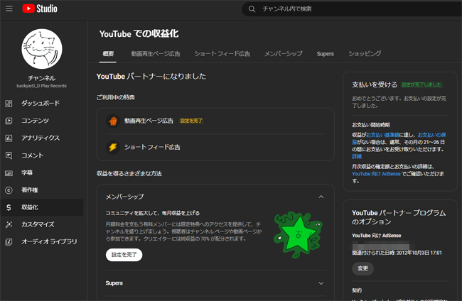Open the YouTube 向け AdSense link
The height and width of the screenshot is (301, 462).
(376, 174)
